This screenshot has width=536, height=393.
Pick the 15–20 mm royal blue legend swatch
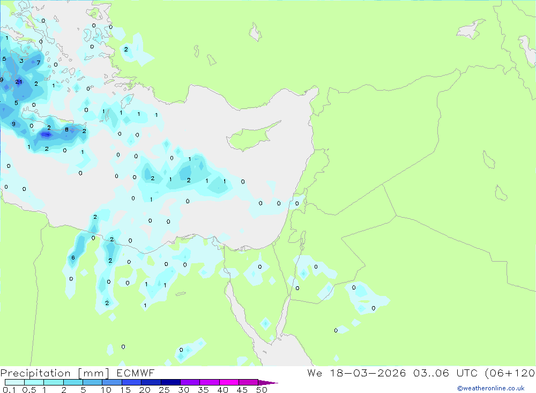tap(132, 382)
